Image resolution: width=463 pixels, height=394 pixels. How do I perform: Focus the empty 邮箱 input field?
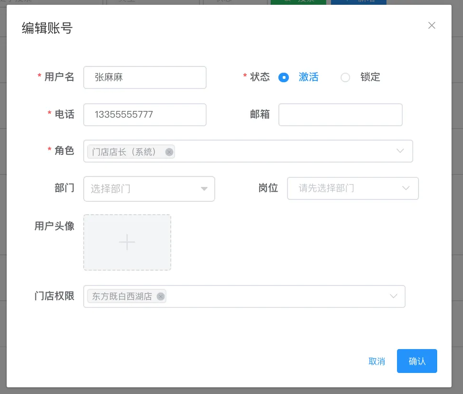pyautogui.click(x=340, y=115)
